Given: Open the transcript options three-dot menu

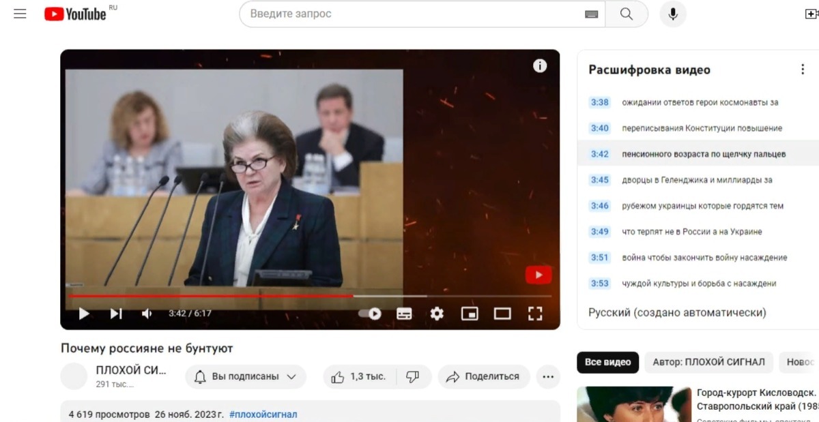Looking at the screenshot, I should pos(802,70).
